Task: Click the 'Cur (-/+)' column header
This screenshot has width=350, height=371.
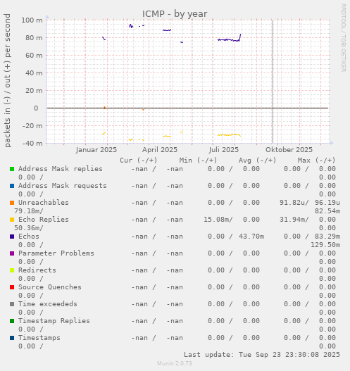Action: tap(139, 161)
